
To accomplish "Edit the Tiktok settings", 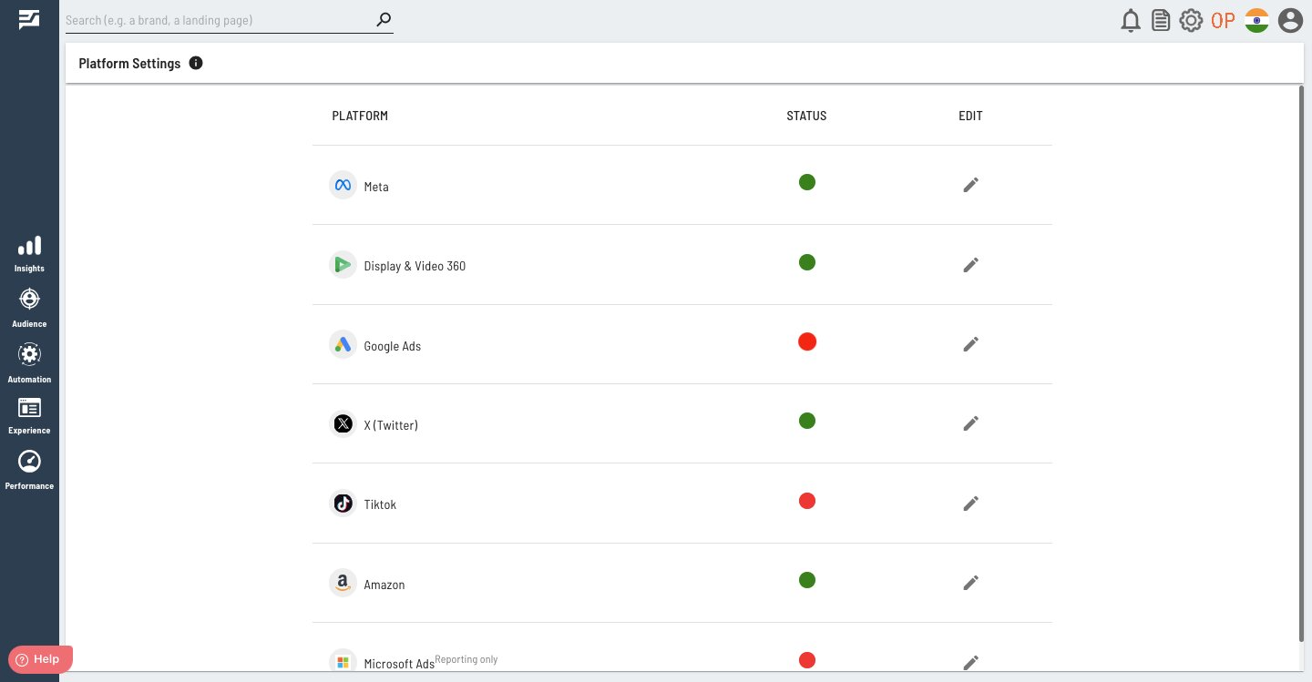I will (x=971, y=504).
